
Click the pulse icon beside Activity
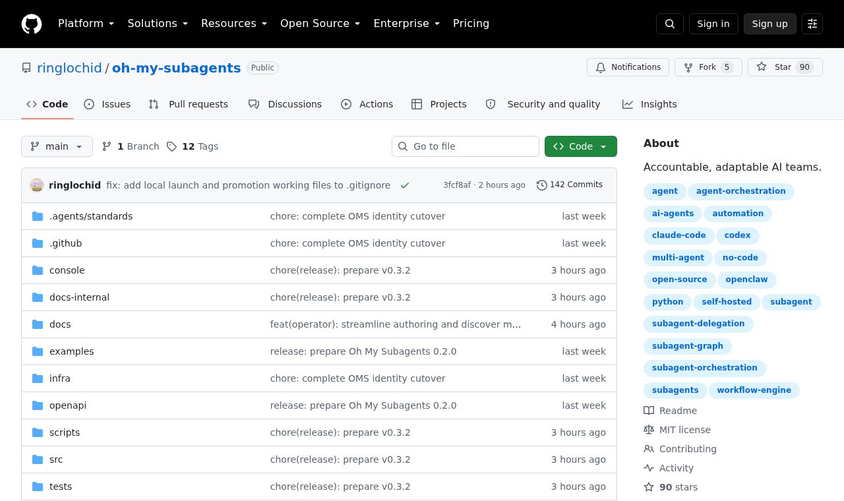coord(649,468)
